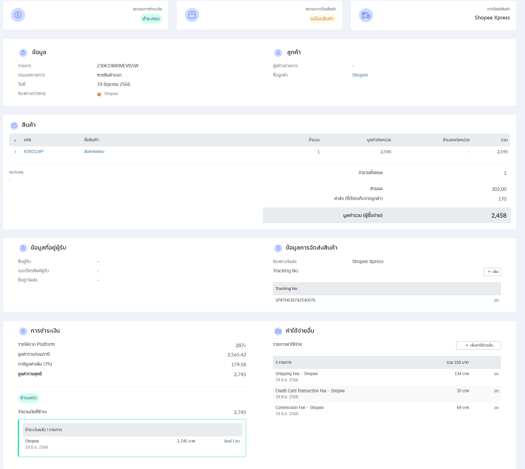This screenshot has width=525, height=469.
Task: Click the date 19 มิถุนายน 2566
Action: coord(114,84)
